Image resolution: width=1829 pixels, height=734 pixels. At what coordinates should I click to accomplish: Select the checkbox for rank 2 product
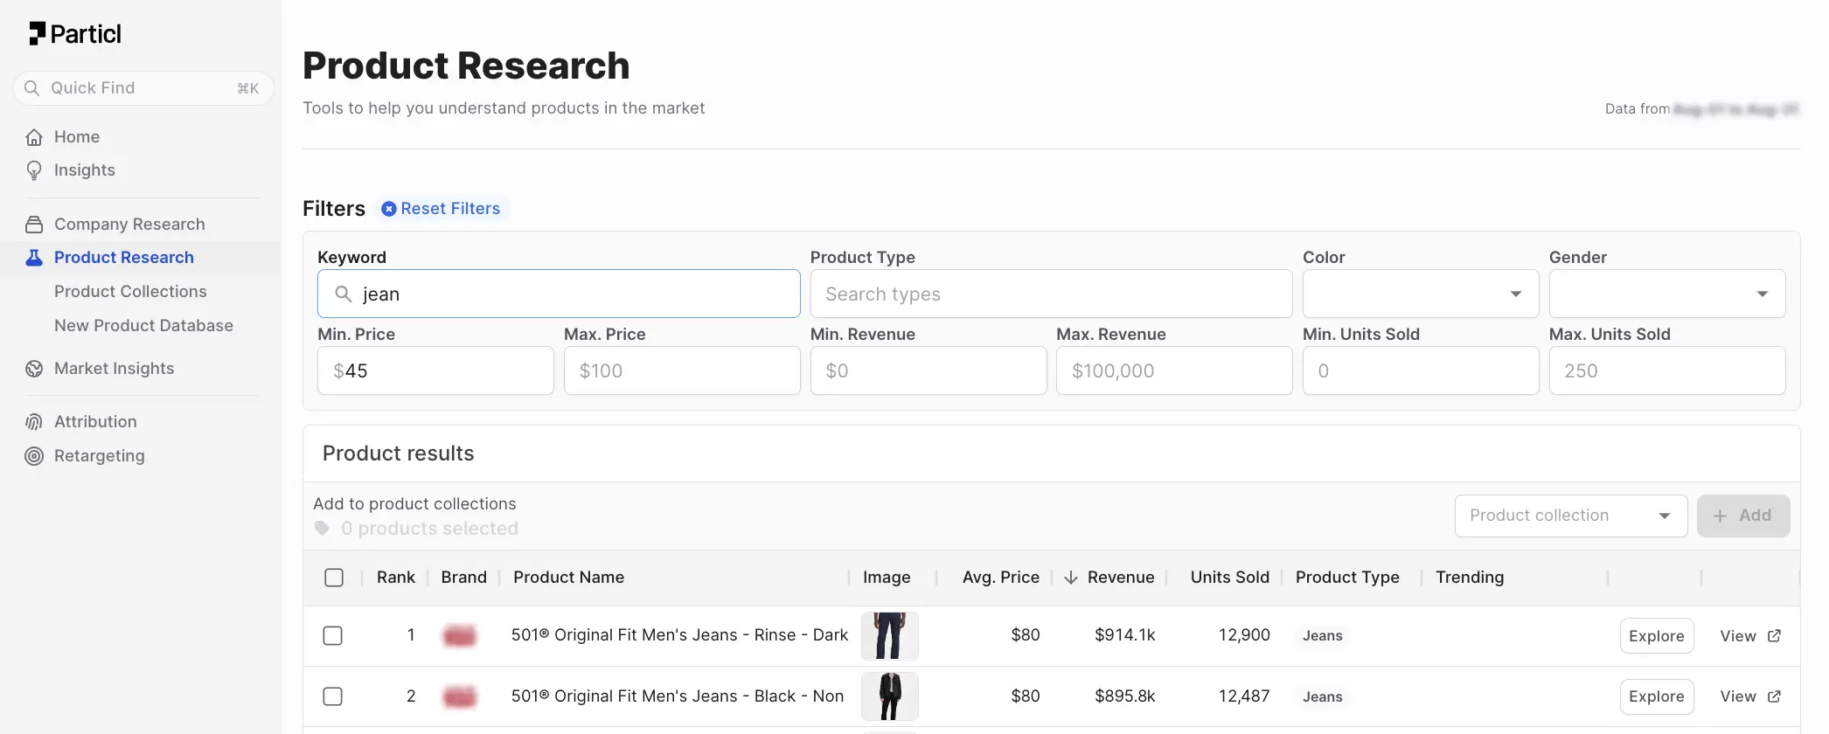click(333, 696)
